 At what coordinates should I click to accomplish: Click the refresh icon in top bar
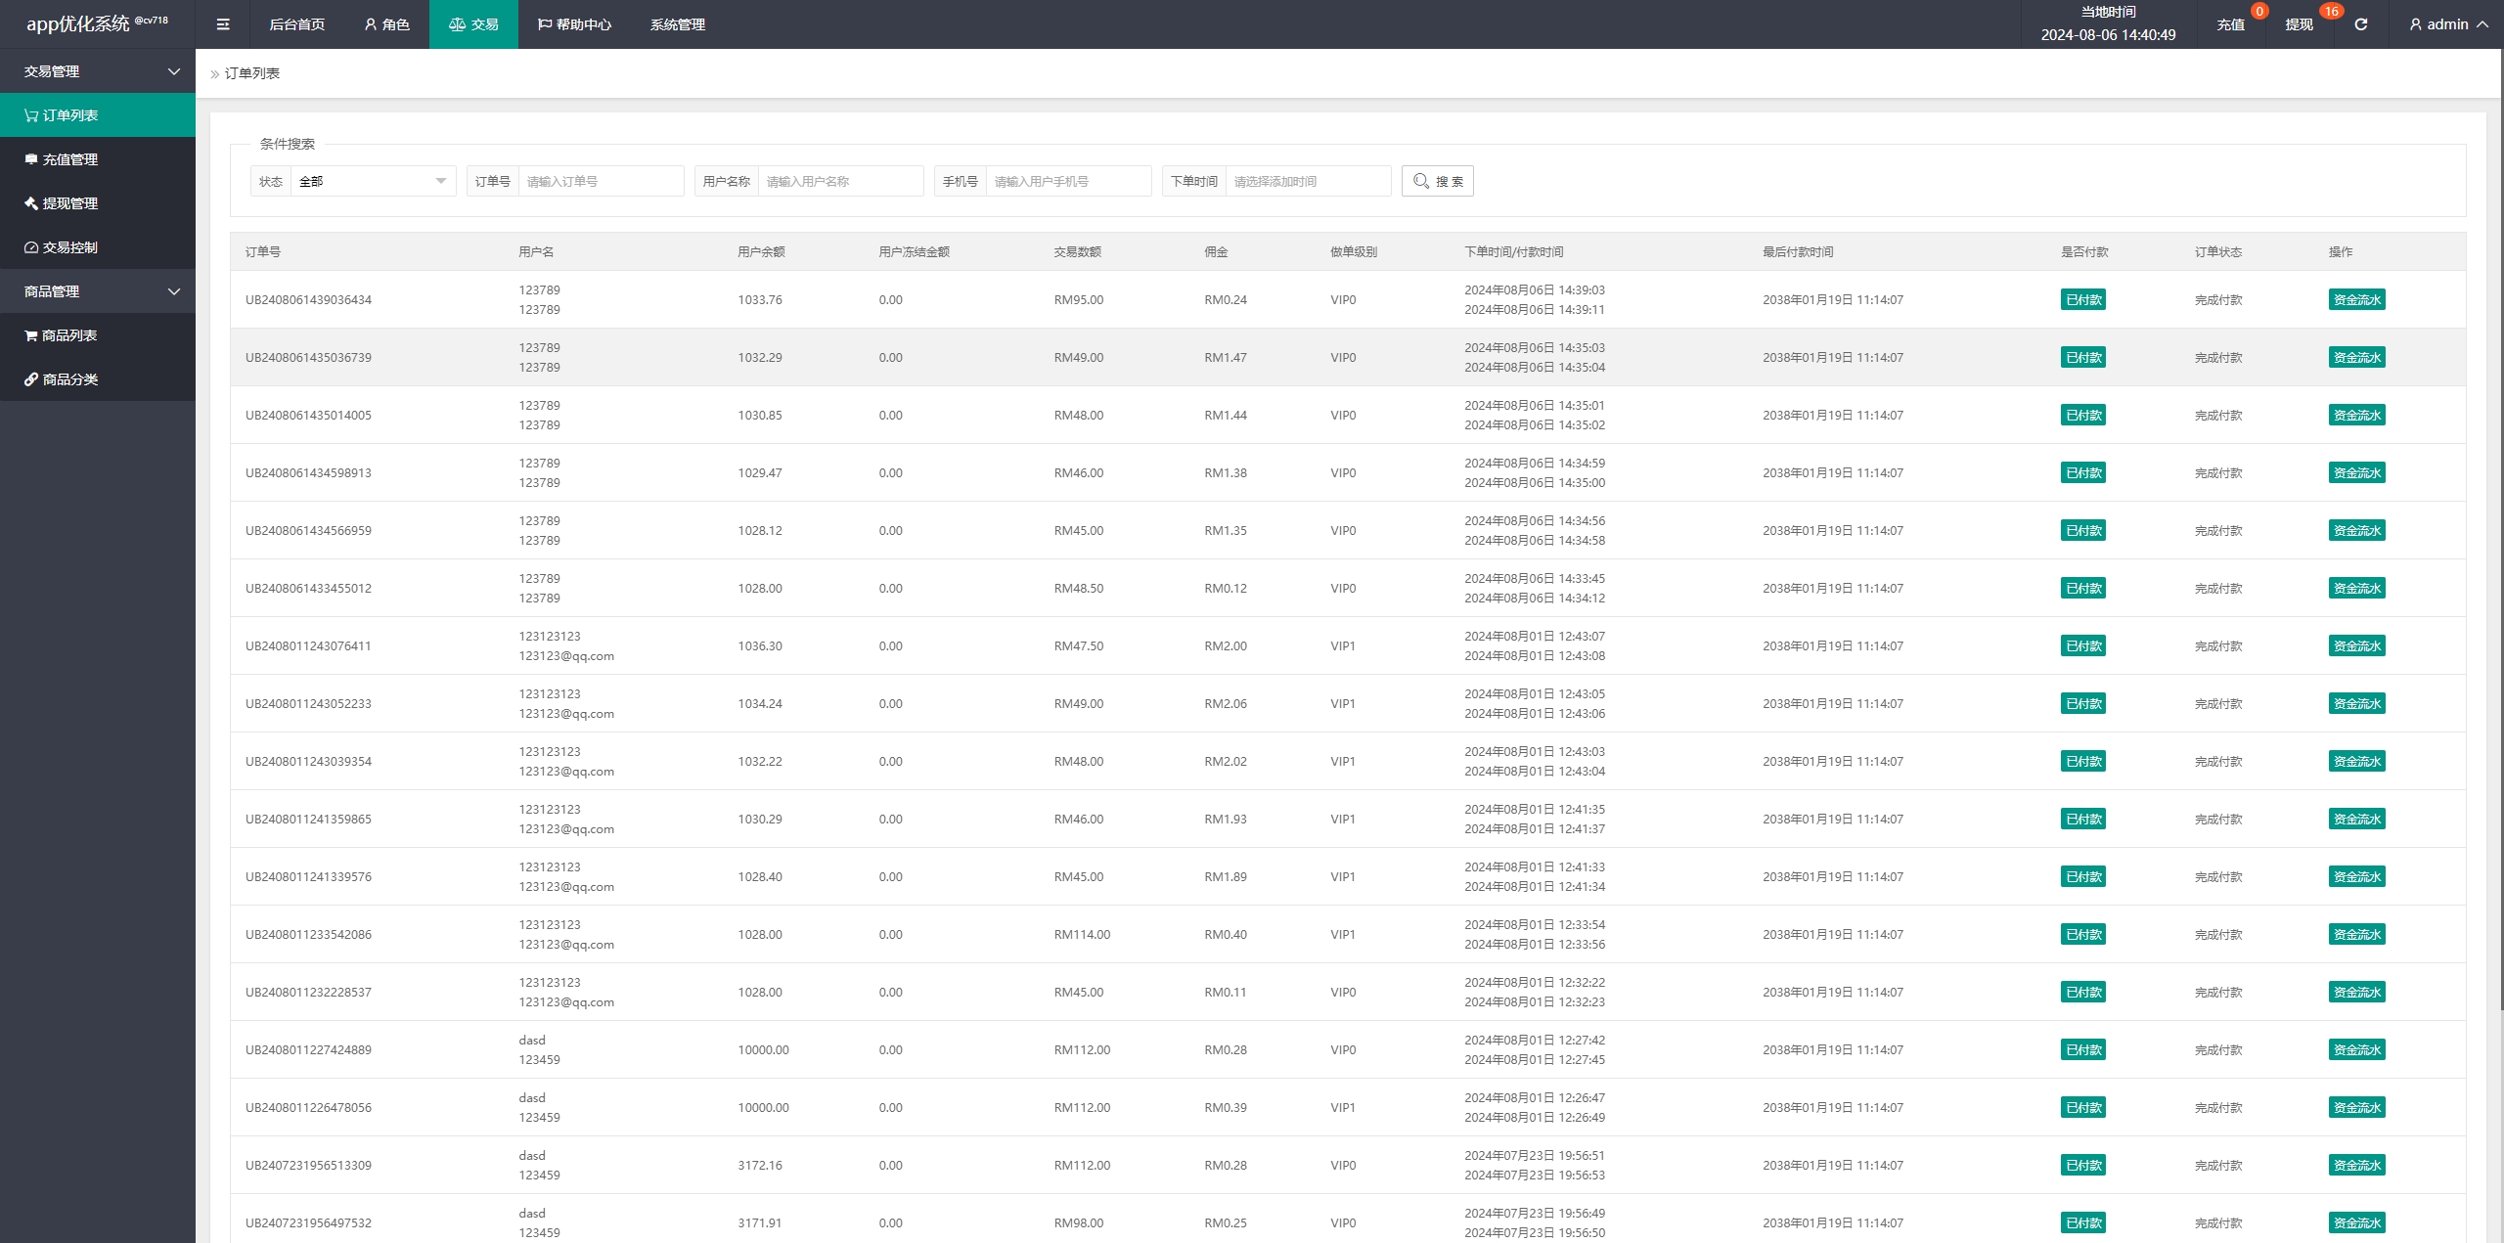2360,24
